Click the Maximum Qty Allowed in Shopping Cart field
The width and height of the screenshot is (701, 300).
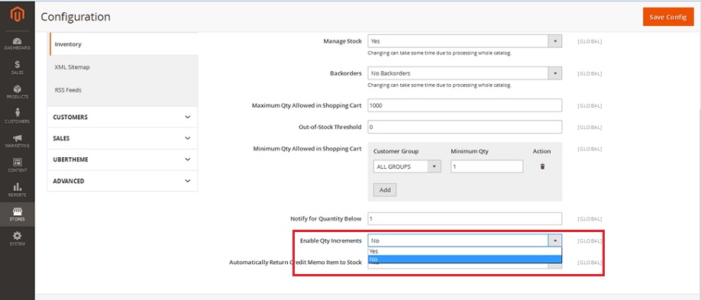coord(464,105)
